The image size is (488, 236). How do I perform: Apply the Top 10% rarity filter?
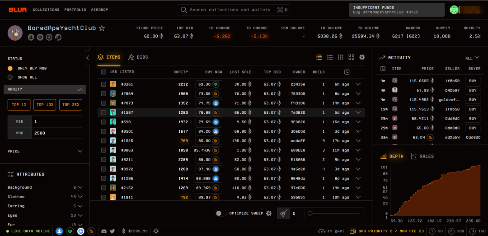coord(45,105)
